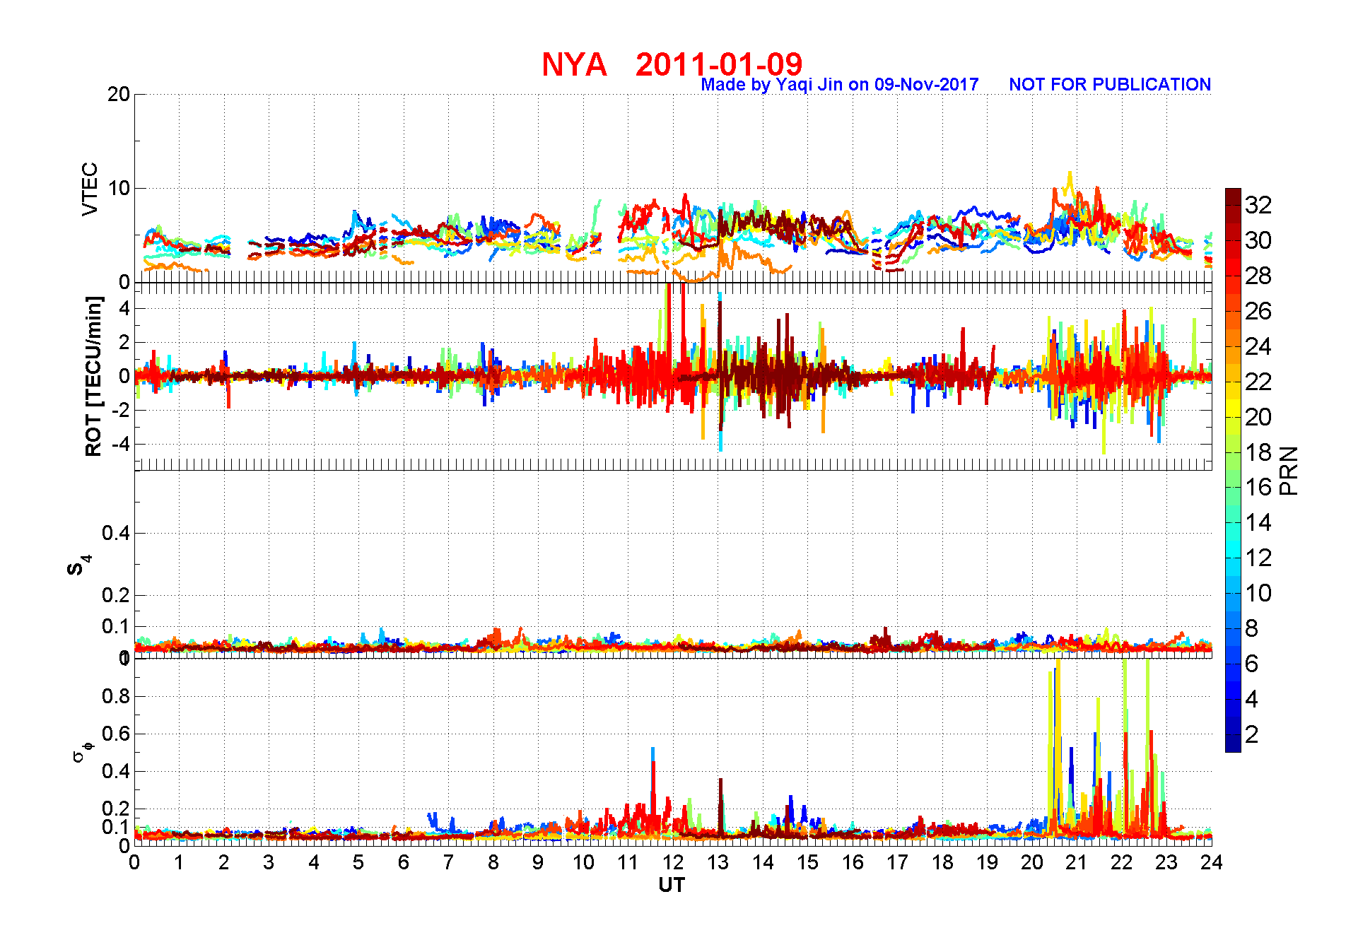The width and height of the screenshot is (1346, 940).
Task: Click the VTEC axis tick label 20
Action: (119, 95)
